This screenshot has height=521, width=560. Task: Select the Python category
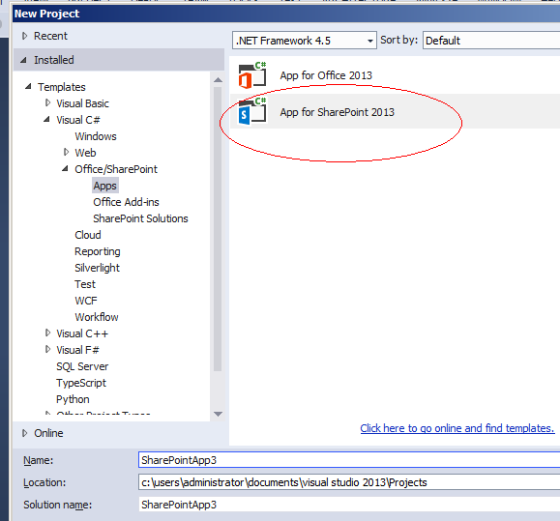click(73, 399)
